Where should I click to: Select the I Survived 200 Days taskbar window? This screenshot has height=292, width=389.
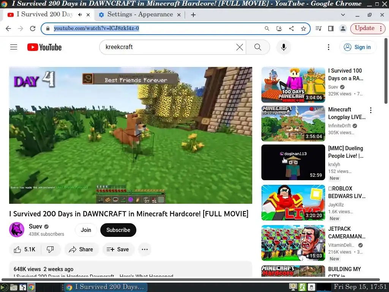click(106, 287)
